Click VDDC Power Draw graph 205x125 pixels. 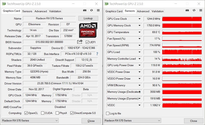click(182, 72)
